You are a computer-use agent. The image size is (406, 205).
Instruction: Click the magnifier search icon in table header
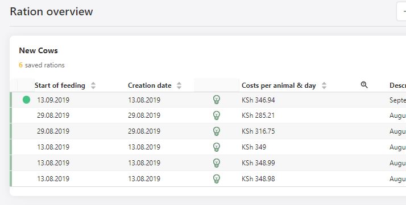[x=364, y=85]
